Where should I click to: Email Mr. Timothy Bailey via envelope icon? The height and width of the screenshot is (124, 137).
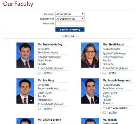coord(39,73)
